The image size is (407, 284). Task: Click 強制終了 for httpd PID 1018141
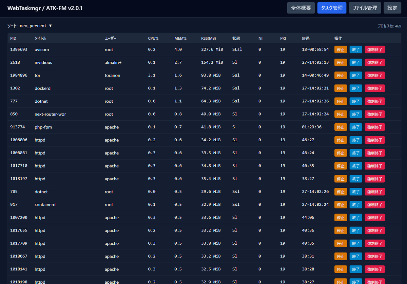point(375,269)
